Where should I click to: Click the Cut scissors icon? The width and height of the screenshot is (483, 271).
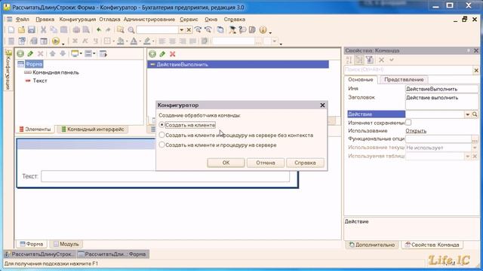coord(44,30)
